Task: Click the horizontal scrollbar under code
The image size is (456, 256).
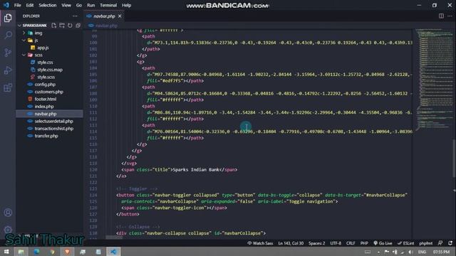Action: [114, 237]
